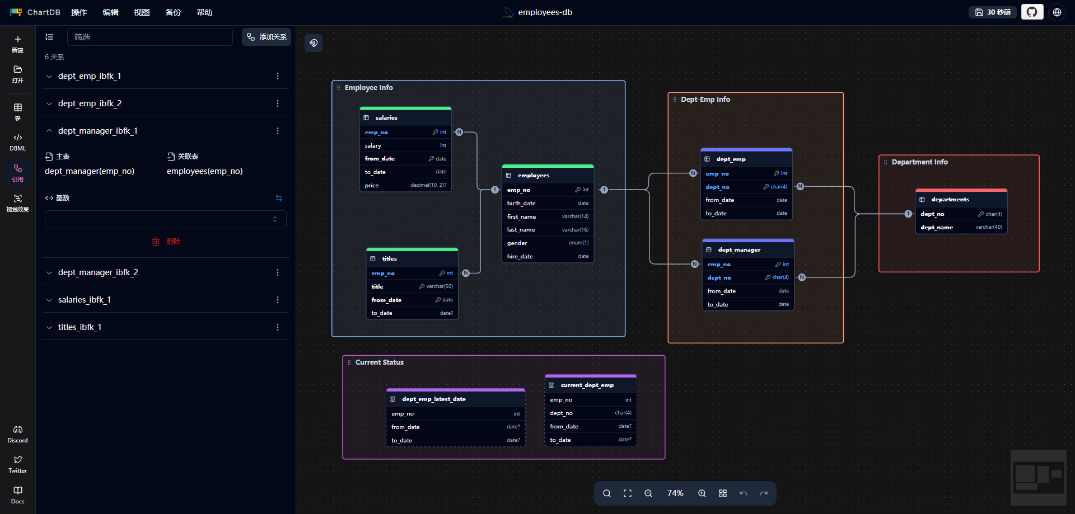Click the reorder diagram canvas button
Viewport: 1075px width, 514px height.
[x=314, y=43]
